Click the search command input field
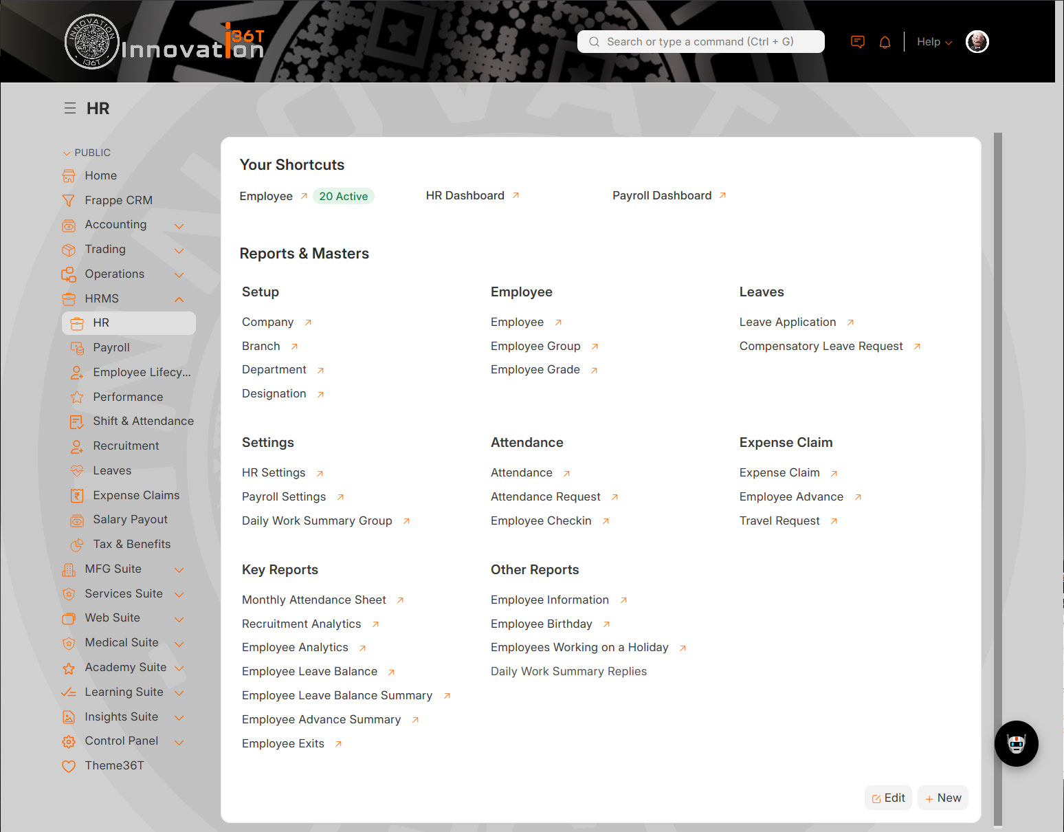 pyautogui.click(x=700, y=42)
